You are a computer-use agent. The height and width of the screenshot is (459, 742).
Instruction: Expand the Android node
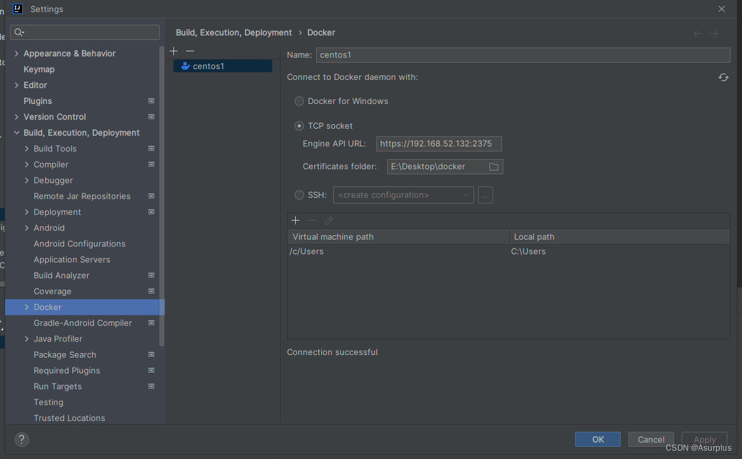point(27,228)
